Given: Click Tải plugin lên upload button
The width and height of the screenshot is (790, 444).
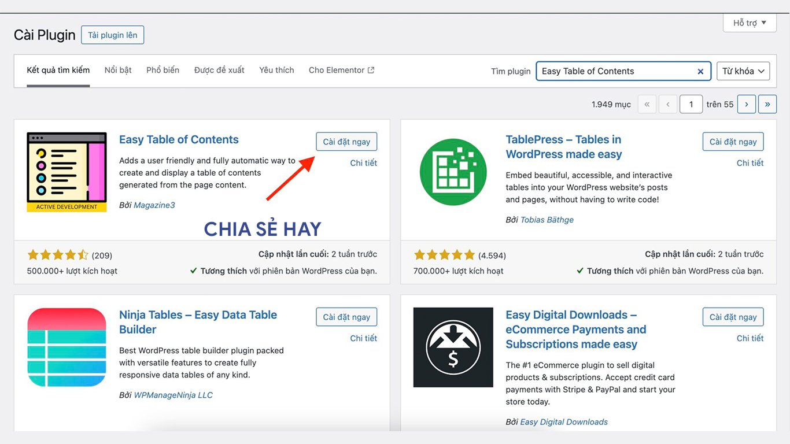Looking at the screenshot, I should pos(112,35).
